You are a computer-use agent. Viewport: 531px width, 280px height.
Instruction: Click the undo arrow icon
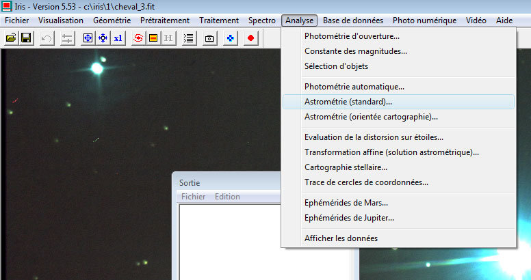(x=47, y=38)
